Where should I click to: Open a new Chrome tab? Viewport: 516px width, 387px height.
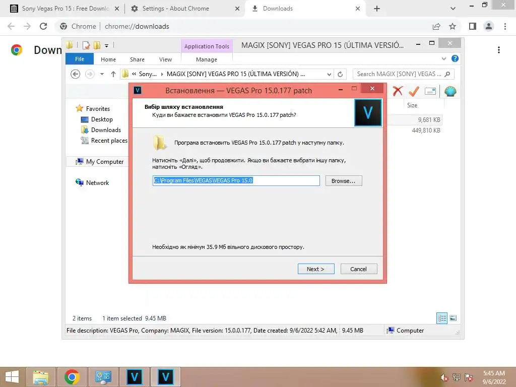[x=377, y=9]
